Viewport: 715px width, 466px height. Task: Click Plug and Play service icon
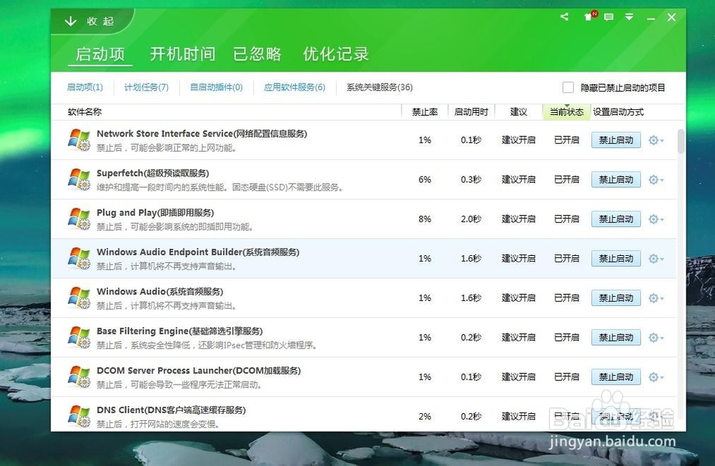79,219
